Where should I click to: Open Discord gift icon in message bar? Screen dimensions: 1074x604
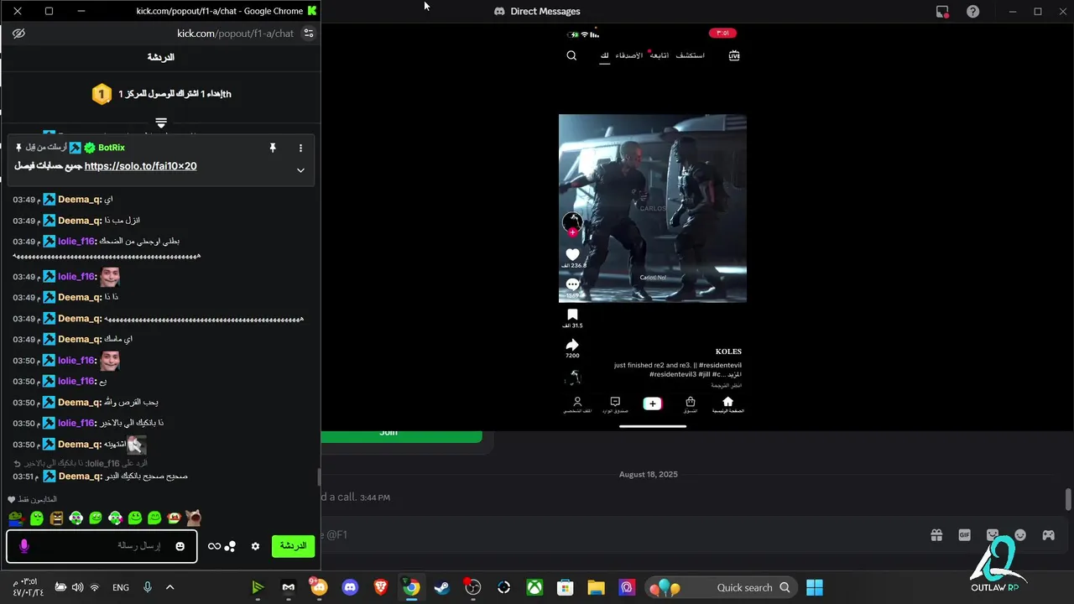click(936, 535)
